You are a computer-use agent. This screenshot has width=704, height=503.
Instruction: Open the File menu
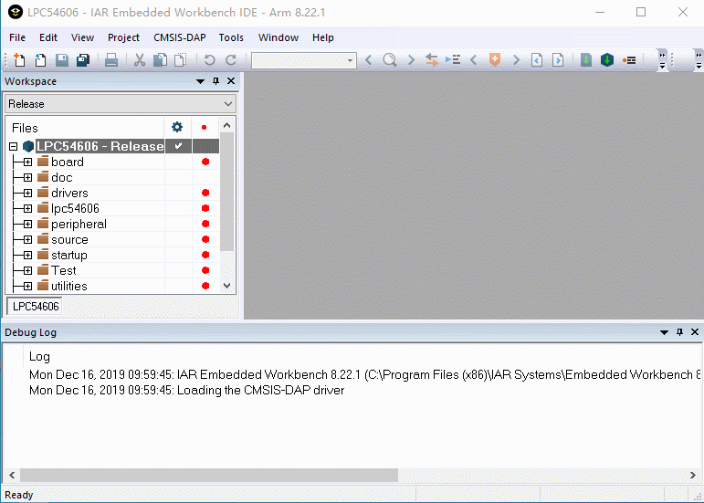point(17,37)
